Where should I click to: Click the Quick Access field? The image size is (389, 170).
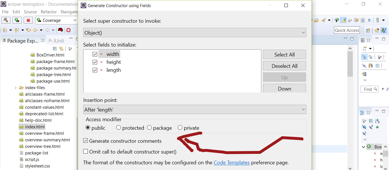347,30
